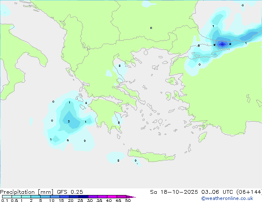262x202 pixels.
Task: Click the "Sa 18-10-2025" date text
Action: (174, 192)
